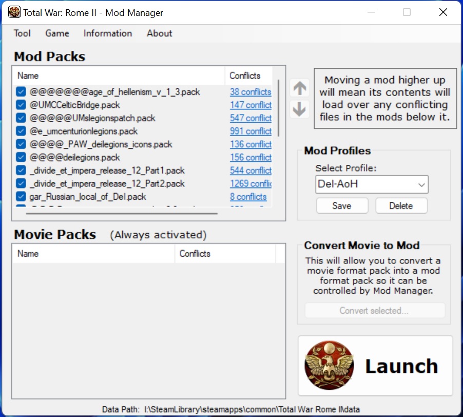
Task: Uncheck age_of_hellenism_v_1_3.pack mod
Action: pyautogui.click(x=21, y=92)
